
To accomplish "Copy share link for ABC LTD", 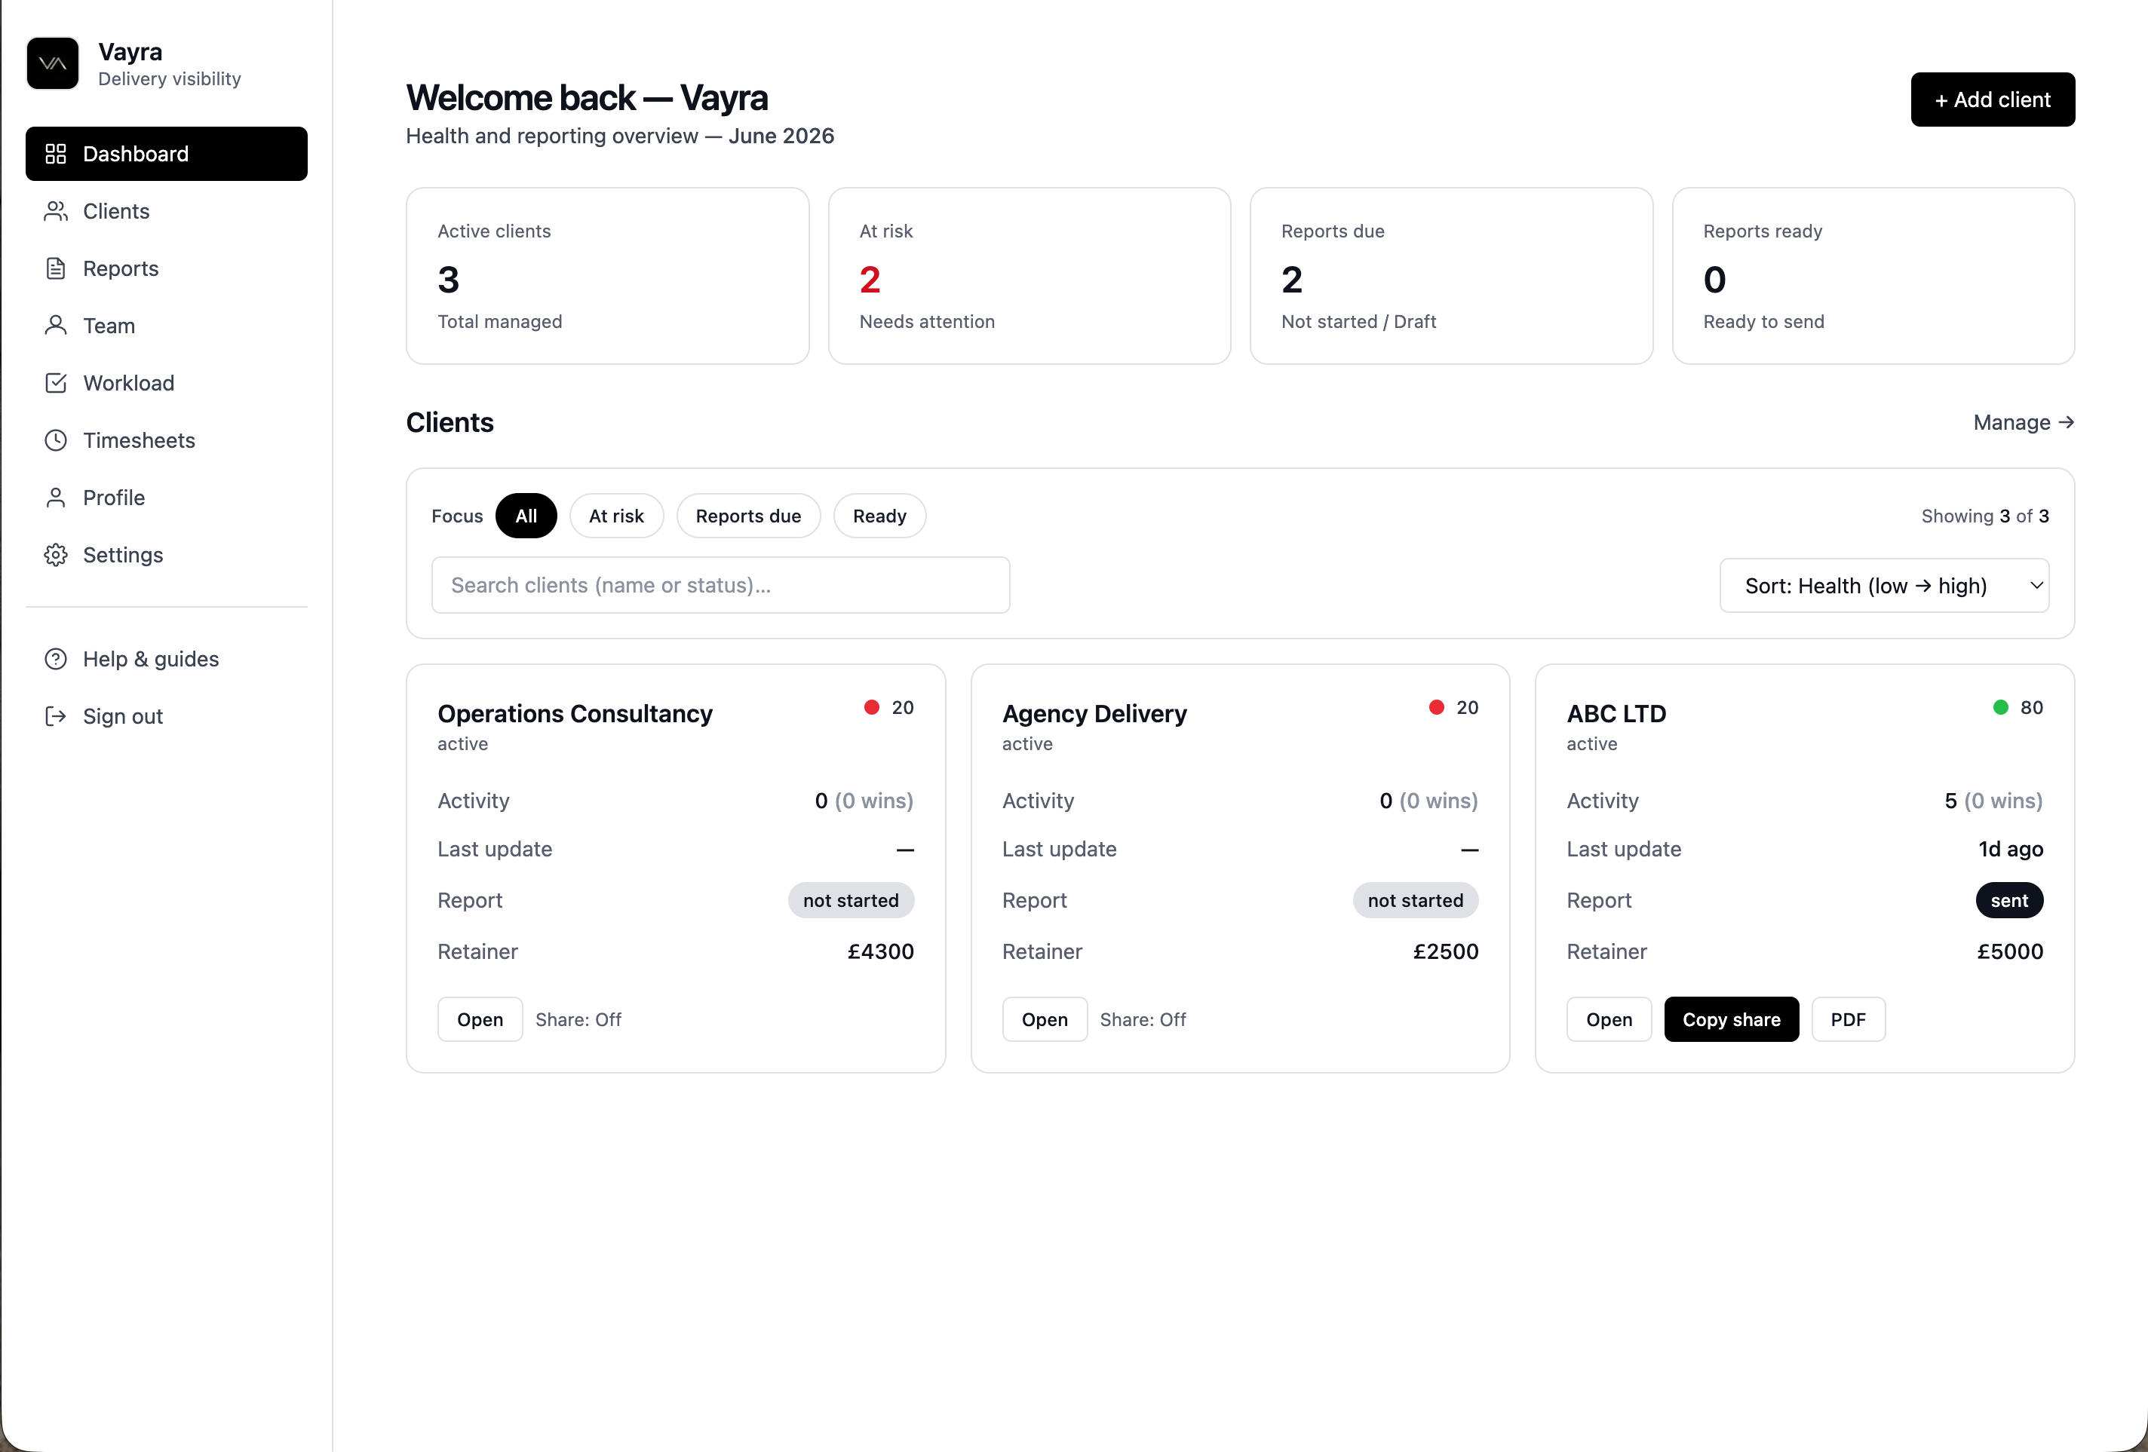I will coord(1731,1020).
